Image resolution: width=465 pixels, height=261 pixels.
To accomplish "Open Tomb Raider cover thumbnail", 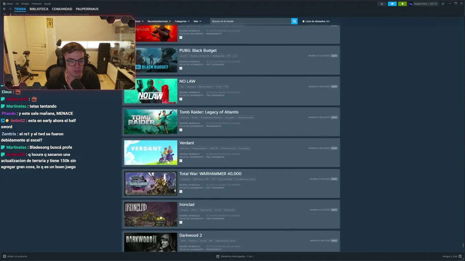I will coord(151,122).
